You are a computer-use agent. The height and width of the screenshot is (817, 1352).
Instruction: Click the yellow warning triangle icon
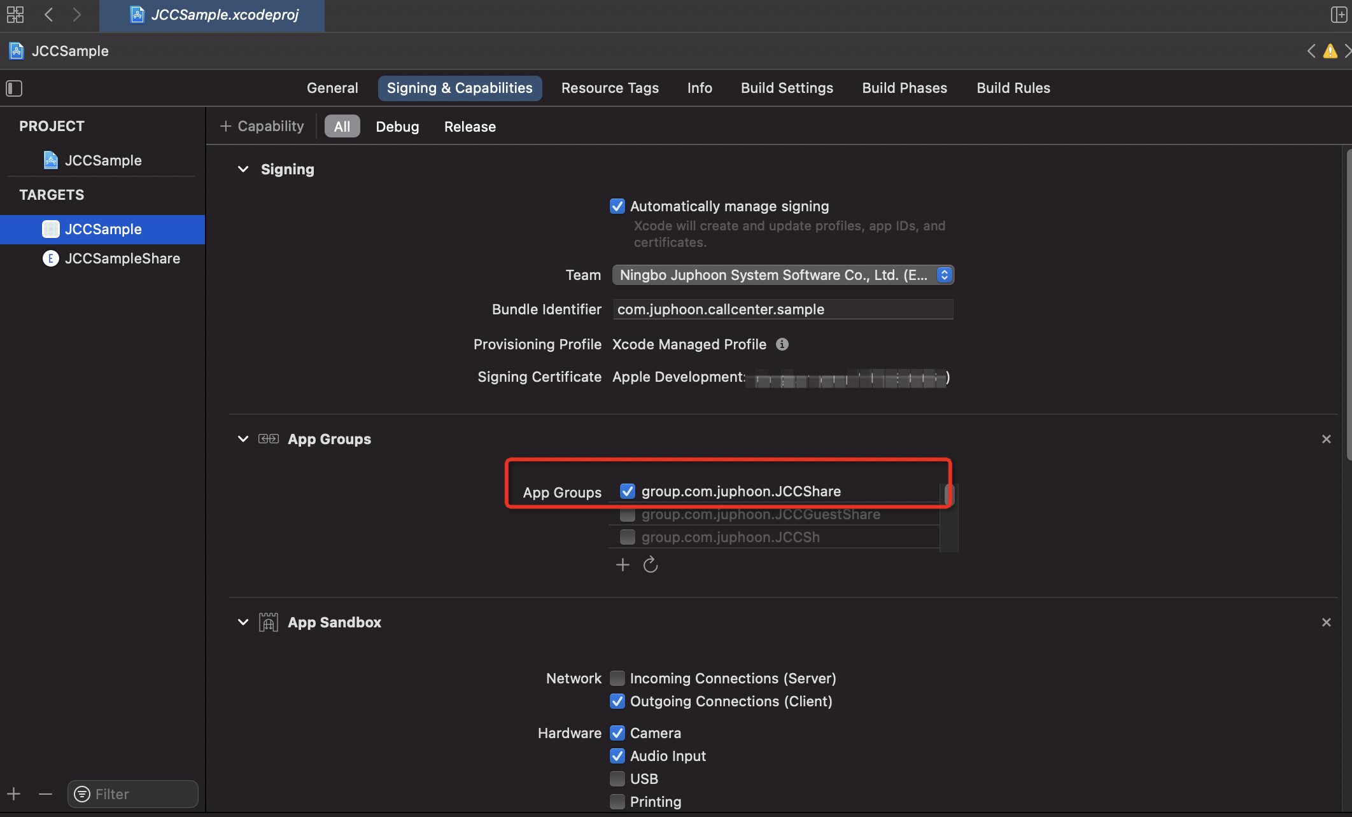[1330, 51]
